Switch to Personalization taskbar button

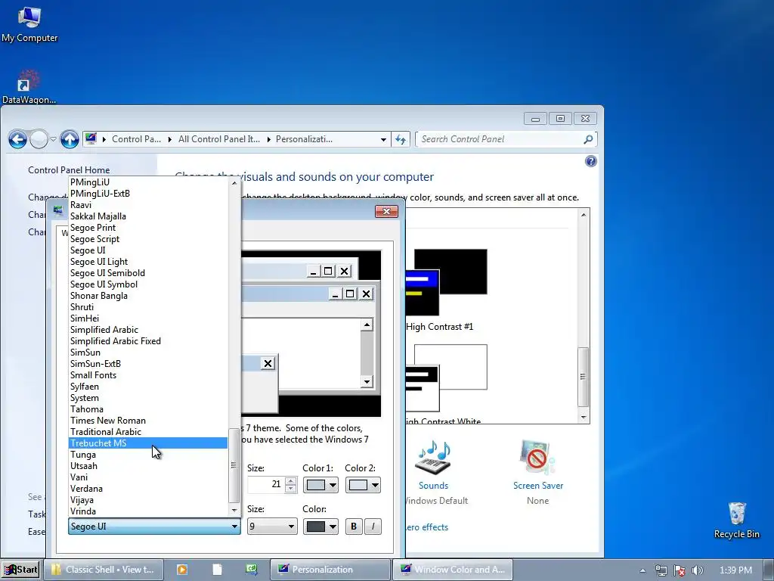[x=330, y=570]
